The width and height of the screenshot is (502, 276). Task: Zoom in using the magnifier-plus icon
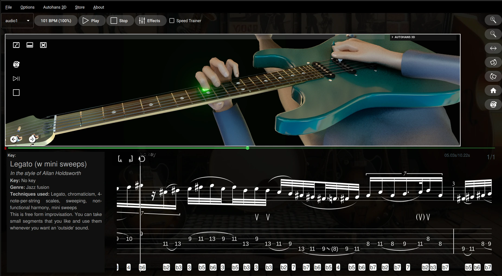coord(493,20)
